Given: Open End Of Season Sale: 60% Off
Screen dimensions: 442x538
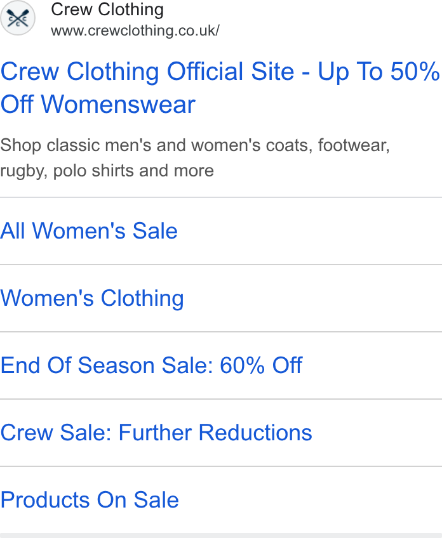Looking at the screenshot, I should click(x=151, y=365).
